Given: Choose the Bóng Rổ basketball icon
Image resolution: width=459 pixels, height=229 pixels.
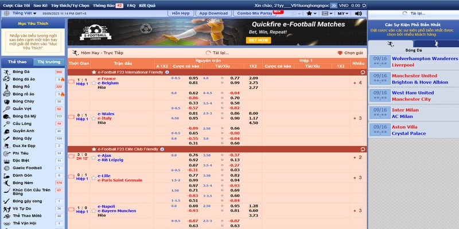Looking at the screenshot, I should pos(6,87).
